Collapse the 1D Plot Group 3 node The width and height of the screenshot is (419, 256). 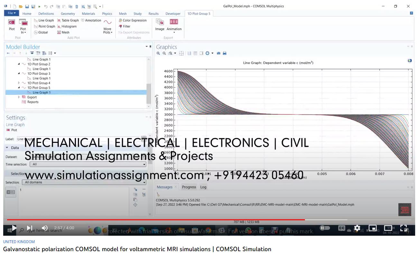[19, 73]
